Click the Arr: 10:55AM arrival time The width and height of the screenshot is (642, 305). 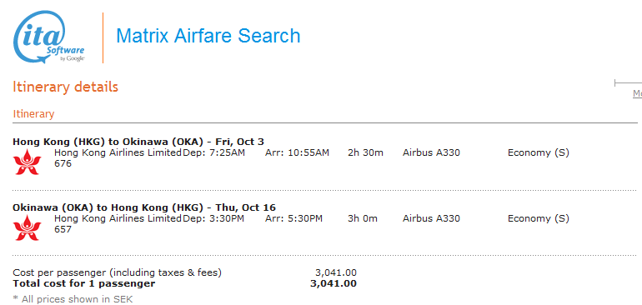point(298,152)
